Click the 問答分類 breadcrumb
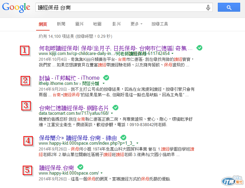Viewport: 245px width, 188px height. (90, 84)
